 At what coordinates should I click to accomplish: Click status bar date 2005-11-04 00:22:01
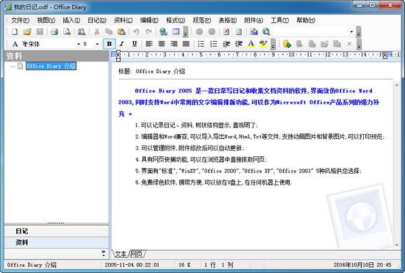point(132,265)
